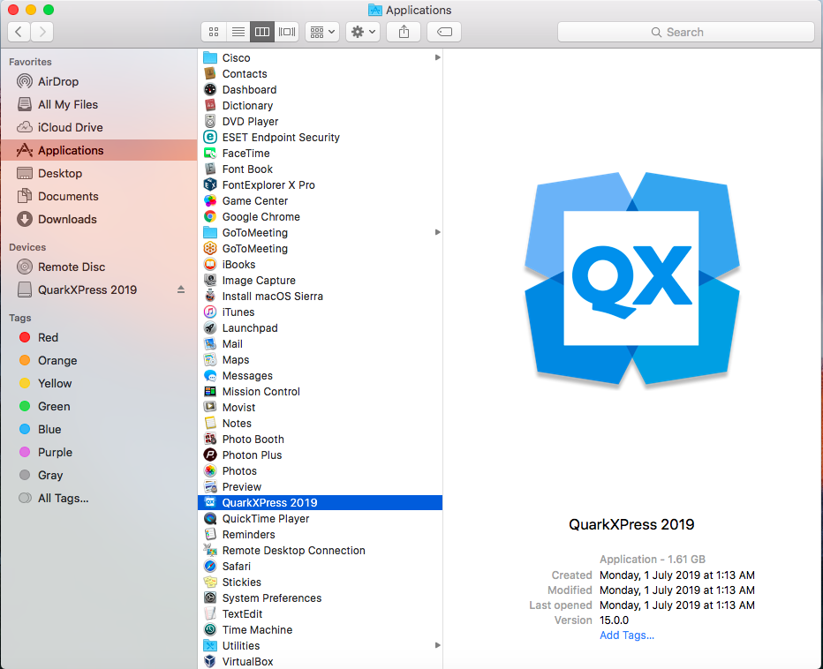This screenshot has height=669, width=823.
Task: Show All Tags in sidebar
Action: pyautogui.click(x=99, y=498)
